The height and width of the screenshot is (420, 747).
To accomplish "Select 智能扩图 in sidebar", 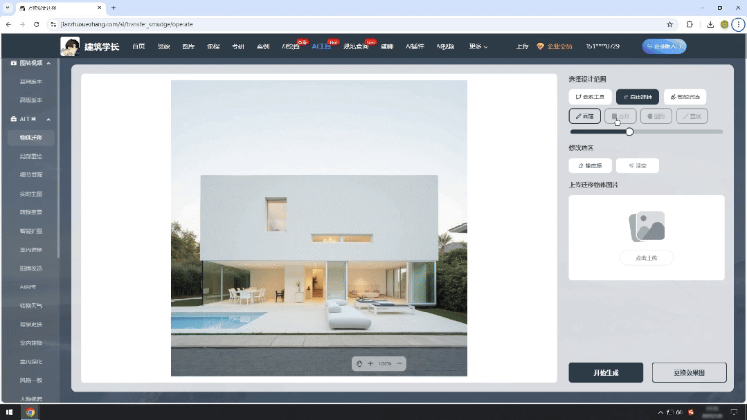I will coord(31,231).
